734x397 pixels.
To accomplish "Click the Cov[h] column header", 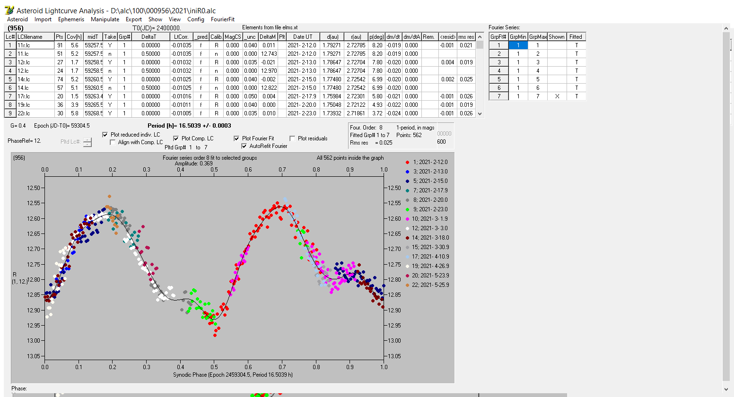I will [74, 37].
